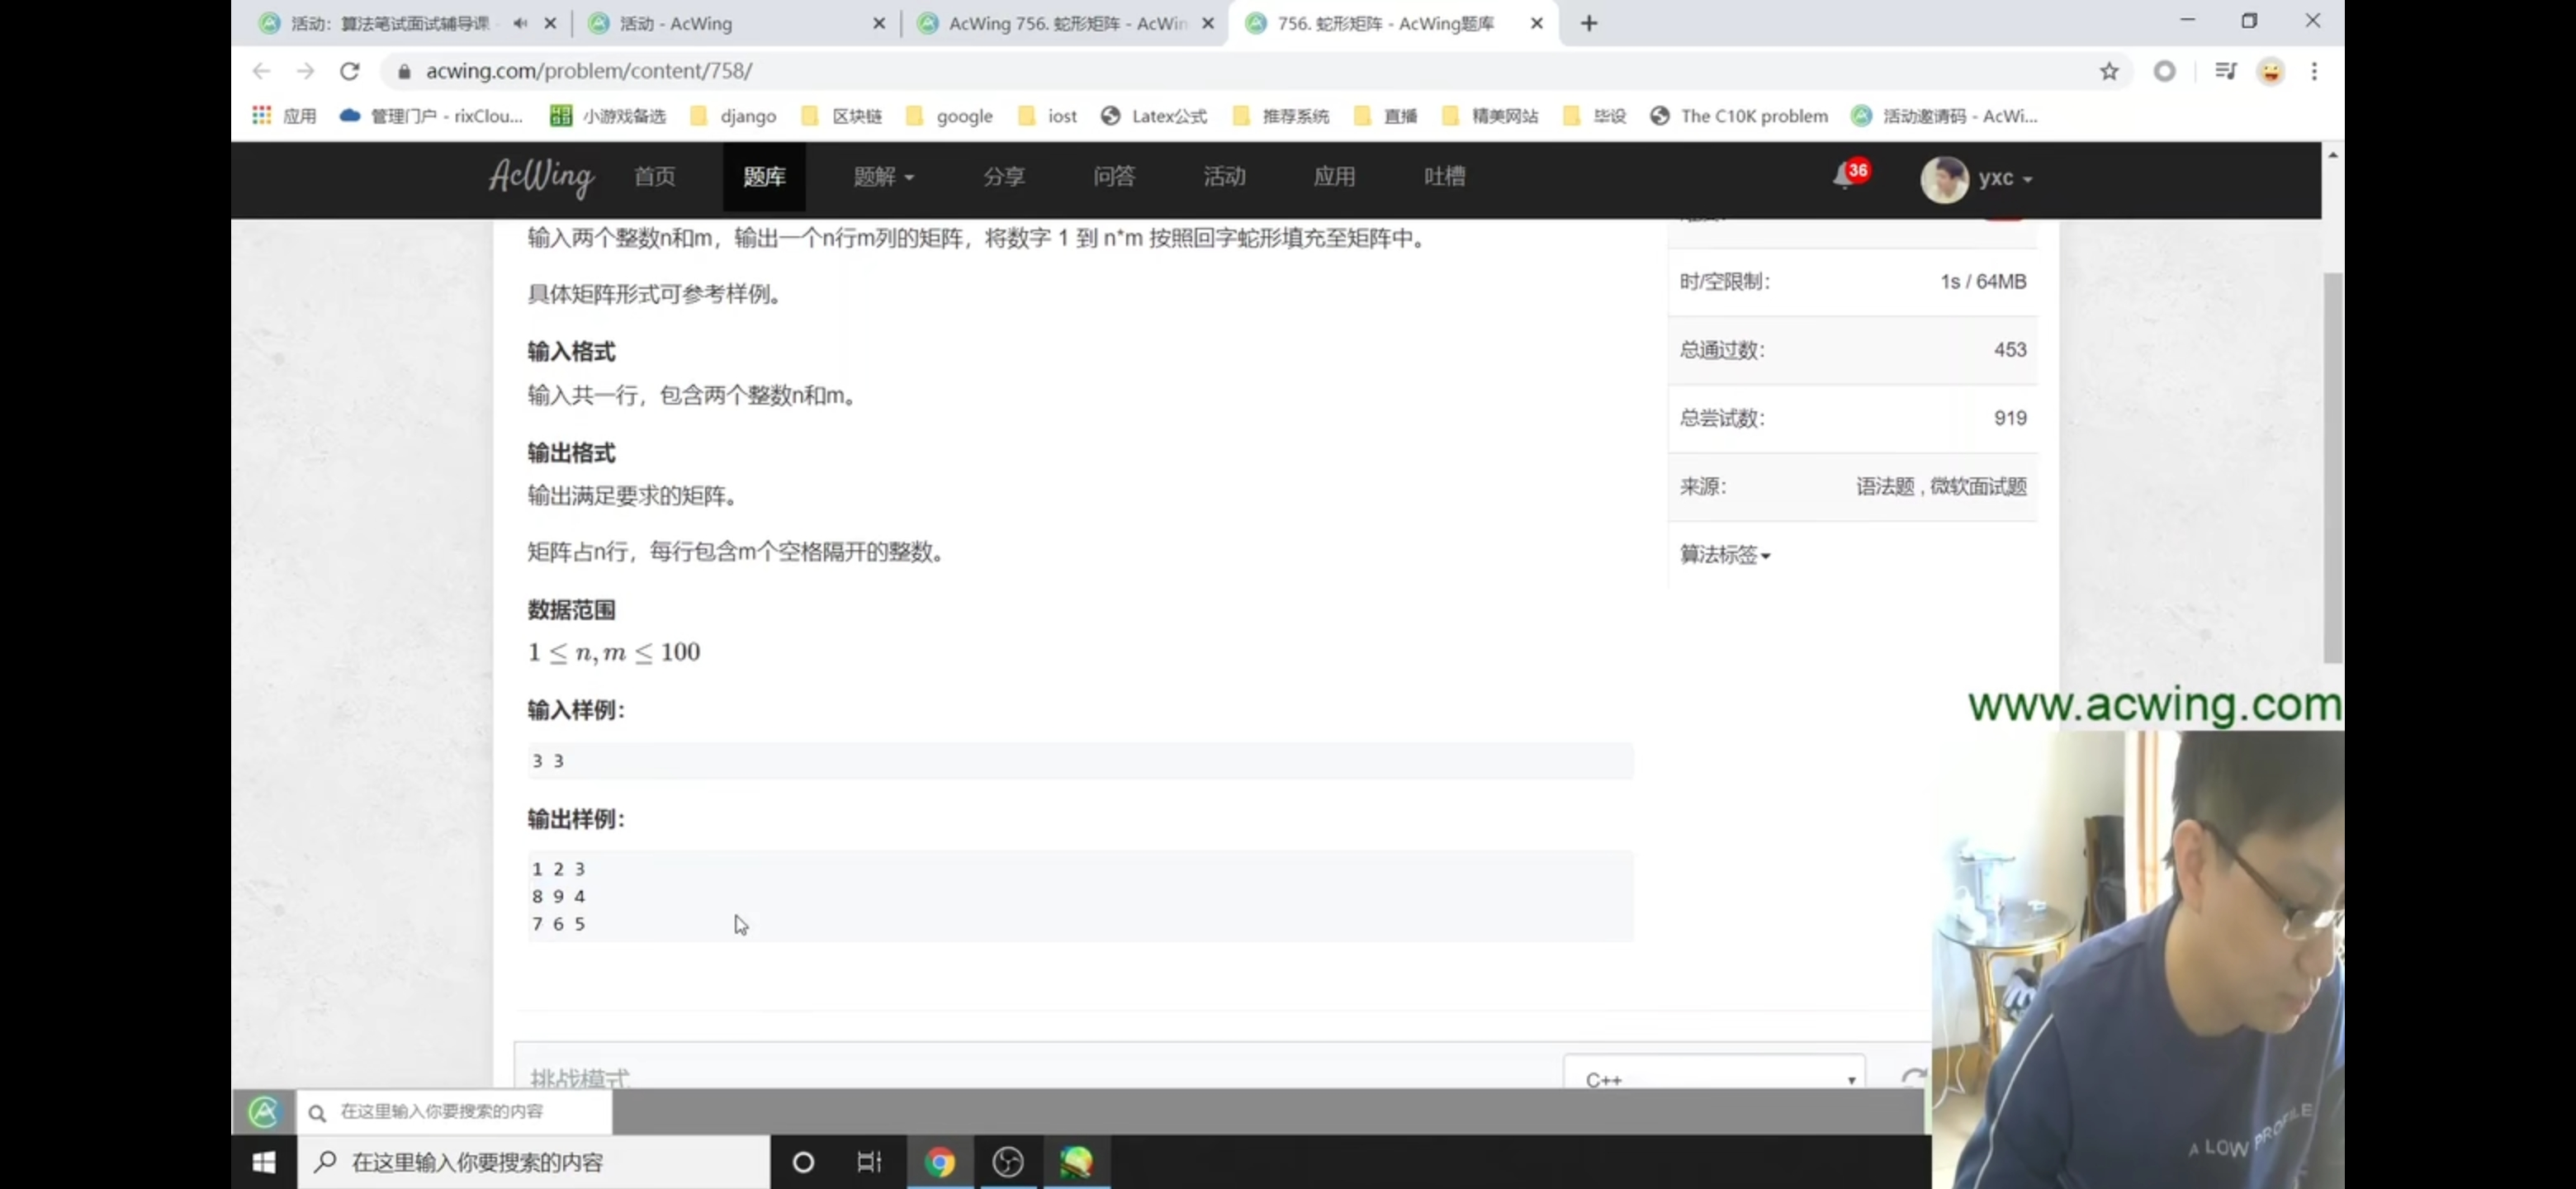Click the AcWing logo link
This screenshot has height=1189, width=2576.
pyautogui.click(x=541, y=177)
